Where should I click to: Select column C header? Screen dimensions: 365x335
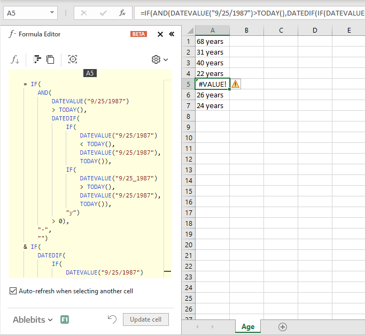(281, 31)
